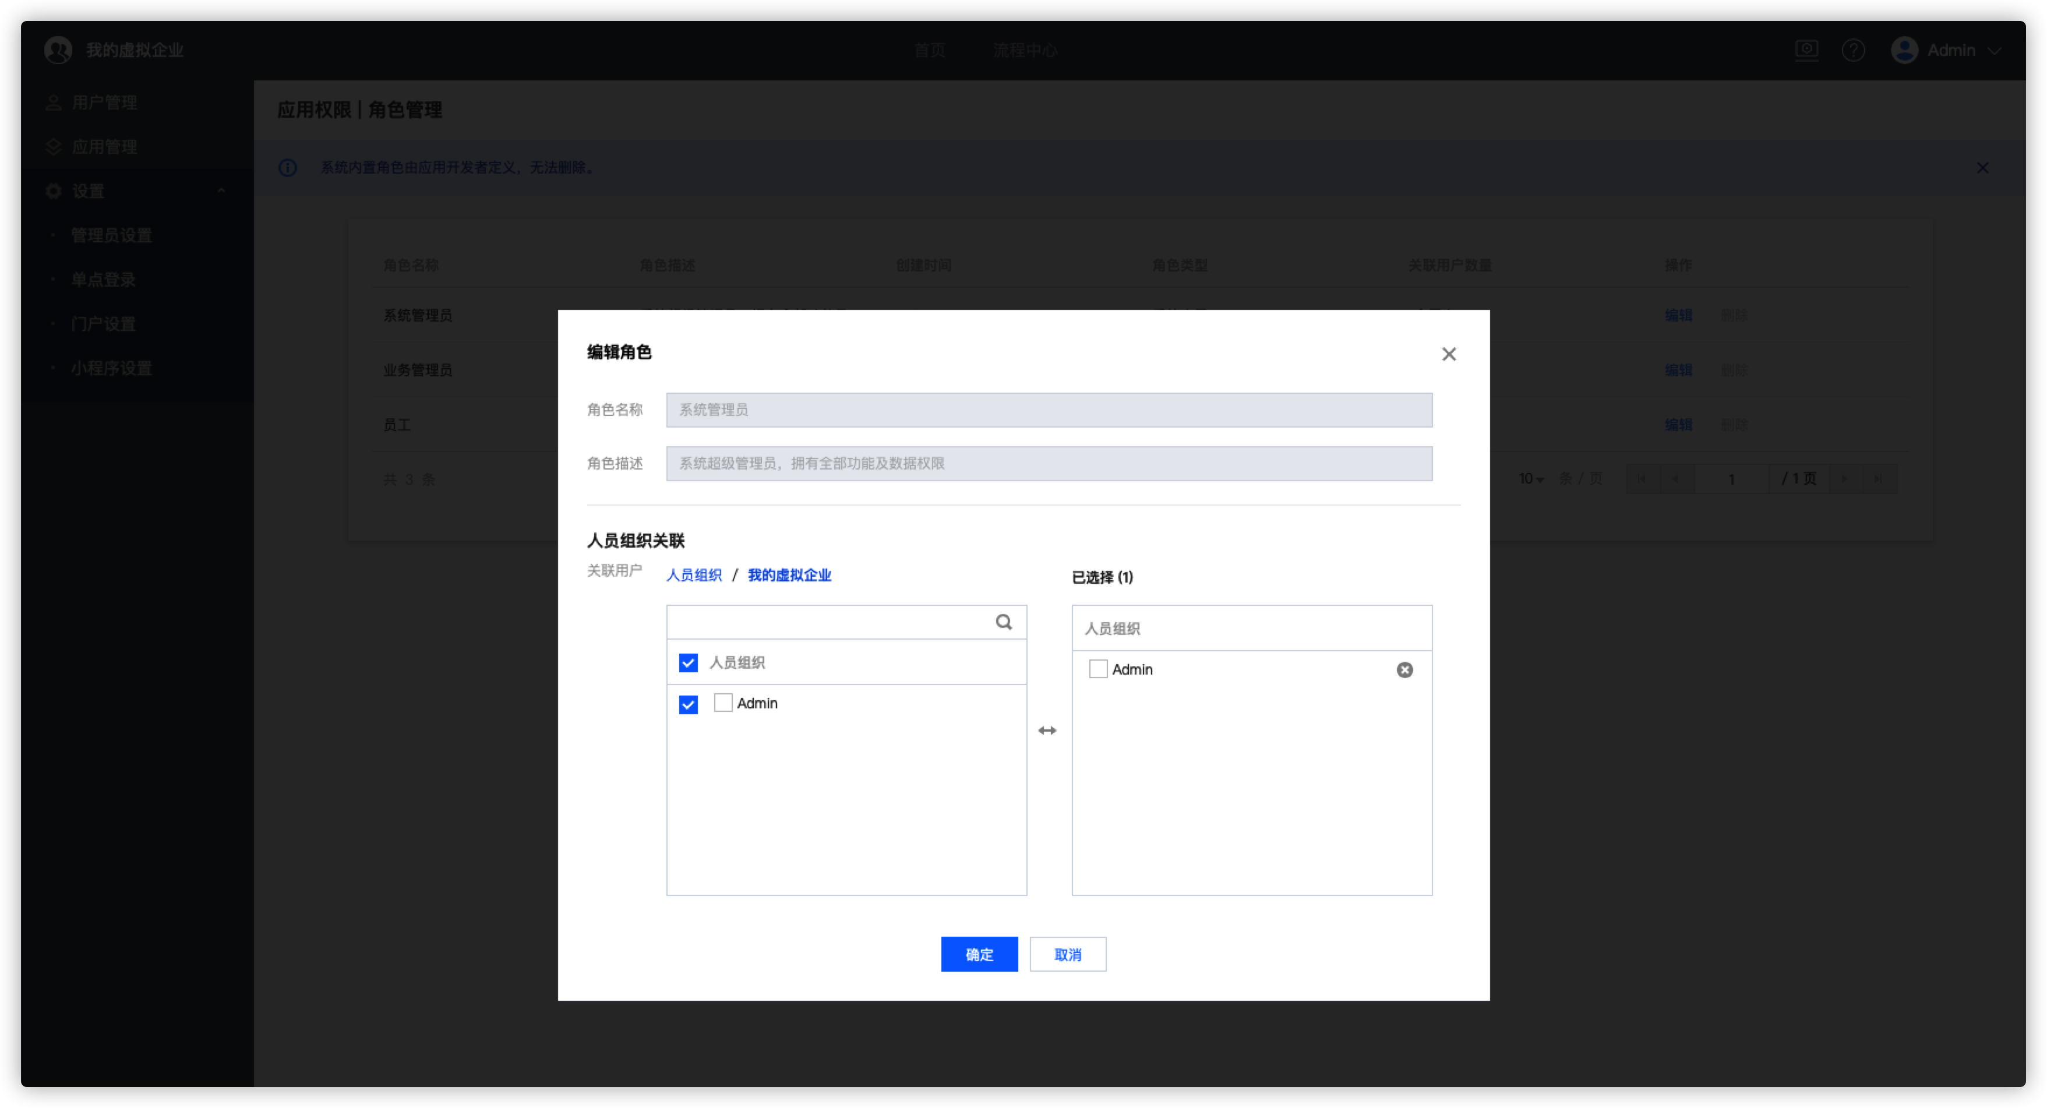
Task: Toggle the 人员组织 select-all checkbox
Action: (688, 663)
